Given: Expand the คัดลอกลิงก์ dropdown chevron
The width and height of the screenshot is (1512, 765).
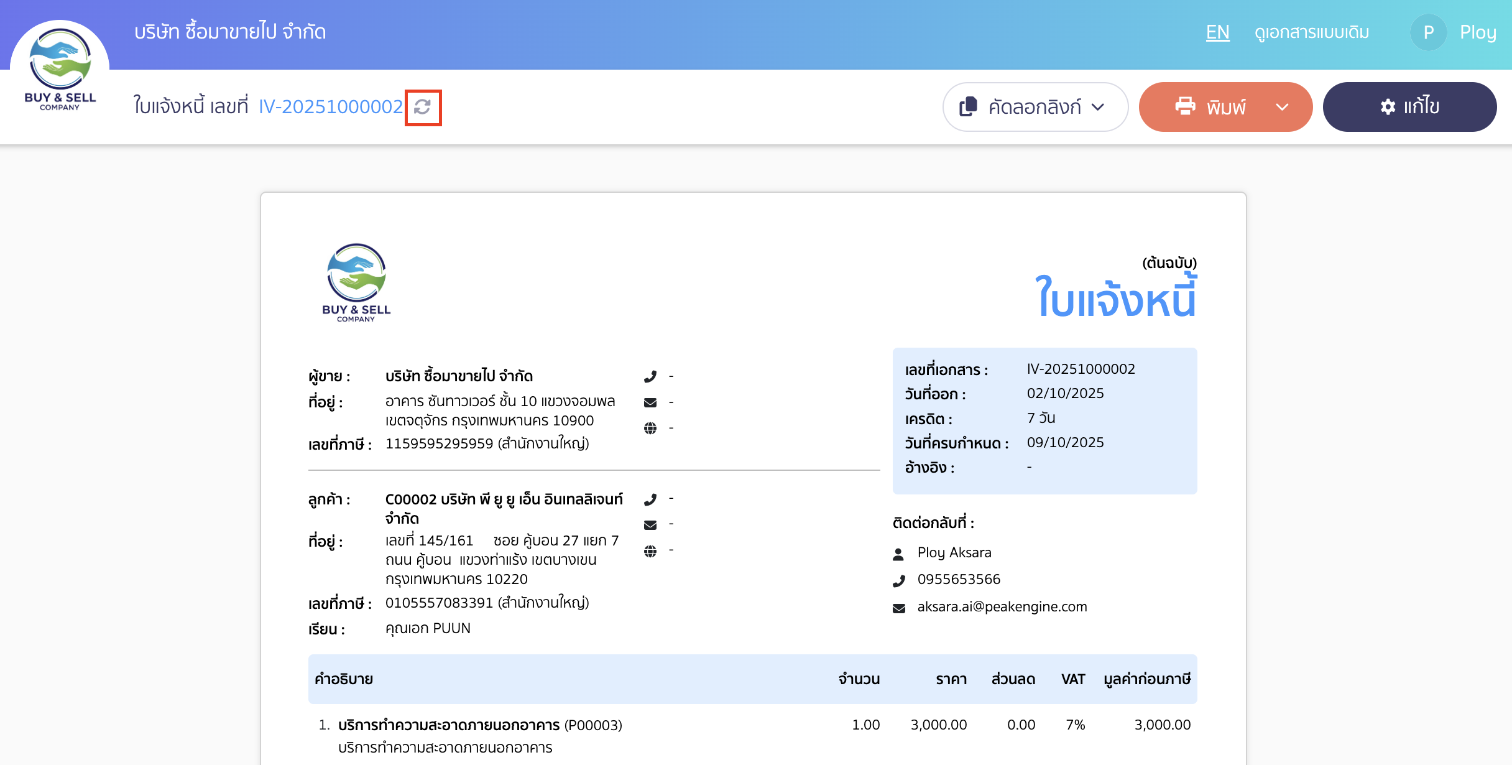Looking at the screenshot, I should (x=1098, y=106).
